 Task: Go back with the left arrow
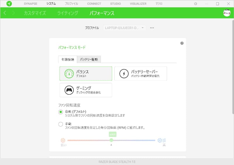5,13
